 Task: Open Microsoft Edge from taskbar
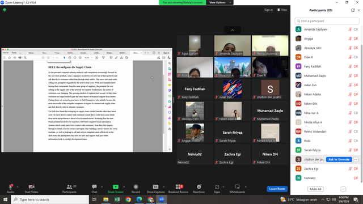coord(139,199)
